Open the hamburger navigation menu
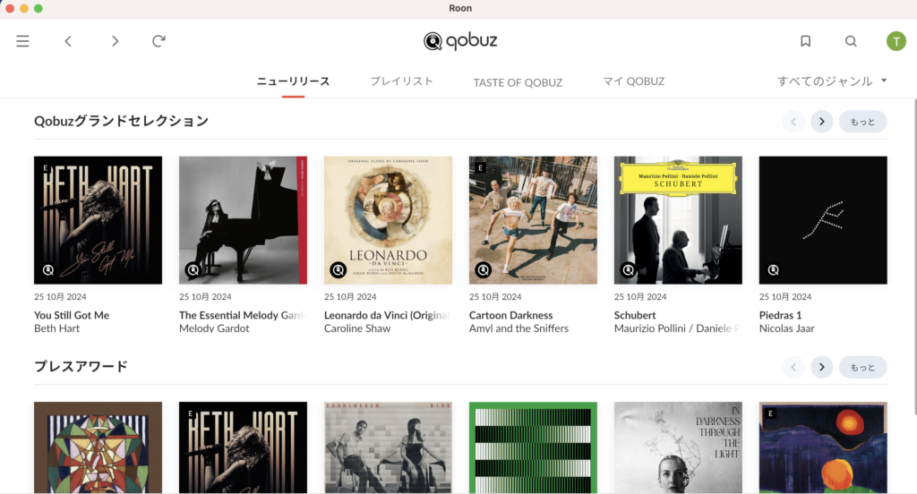This screenshot has height=494, width=917. click(22, 41)
